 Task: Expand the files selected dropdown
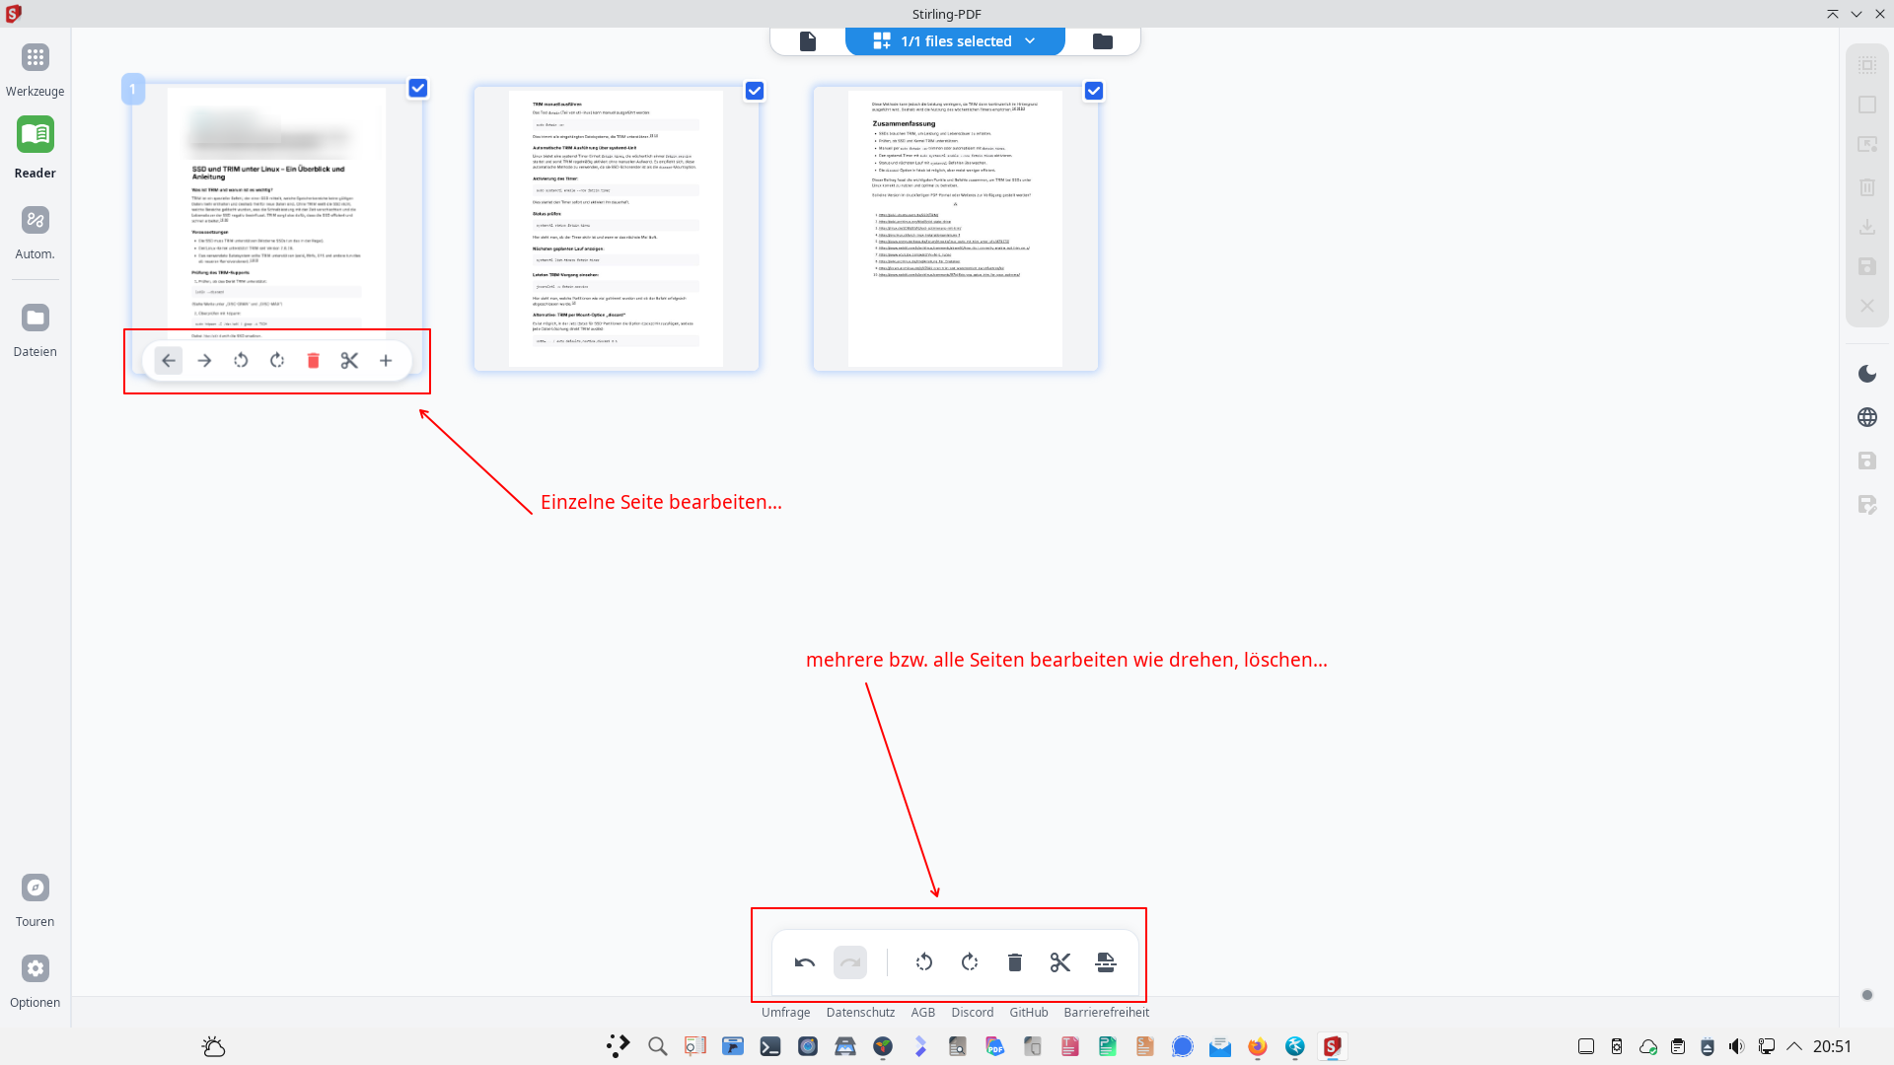click(x=1030, y=41)
